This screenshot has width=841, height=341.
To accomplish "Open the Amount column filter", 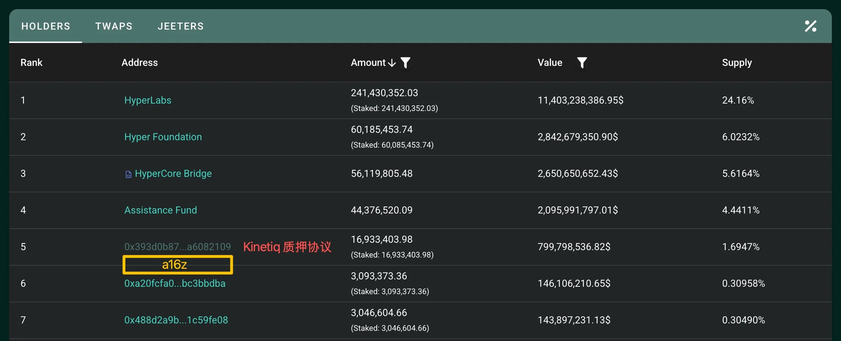I will (x=406, y=63).
